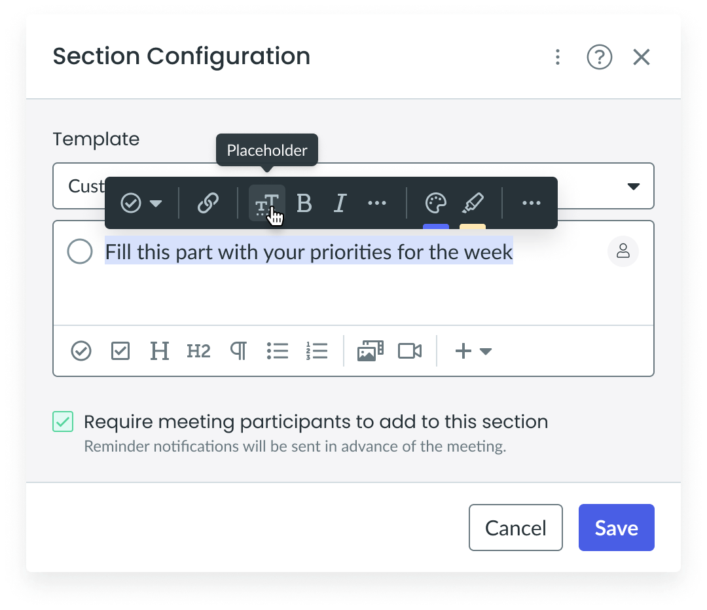Screen dimensions: 707x610
Task: Click the Save button
Action: [x=617, y=528]
